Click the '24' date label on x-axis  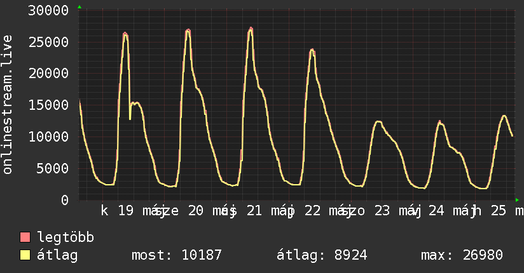(436, 211)
